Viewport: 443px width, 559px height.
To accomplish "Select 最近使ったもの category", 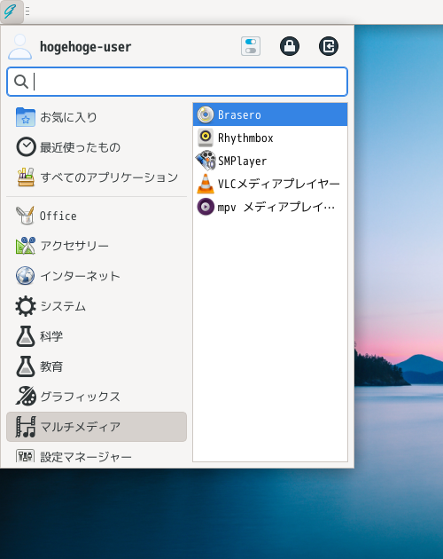I will 97,147.
